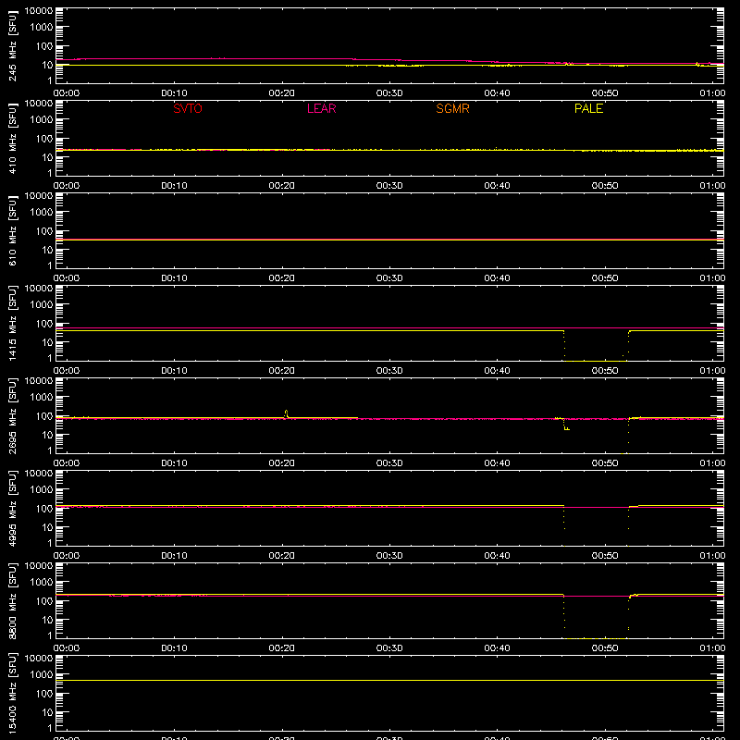Click the 10 y-axis label of 4995 MHz plot
The image size is (740, 740).
47,527
